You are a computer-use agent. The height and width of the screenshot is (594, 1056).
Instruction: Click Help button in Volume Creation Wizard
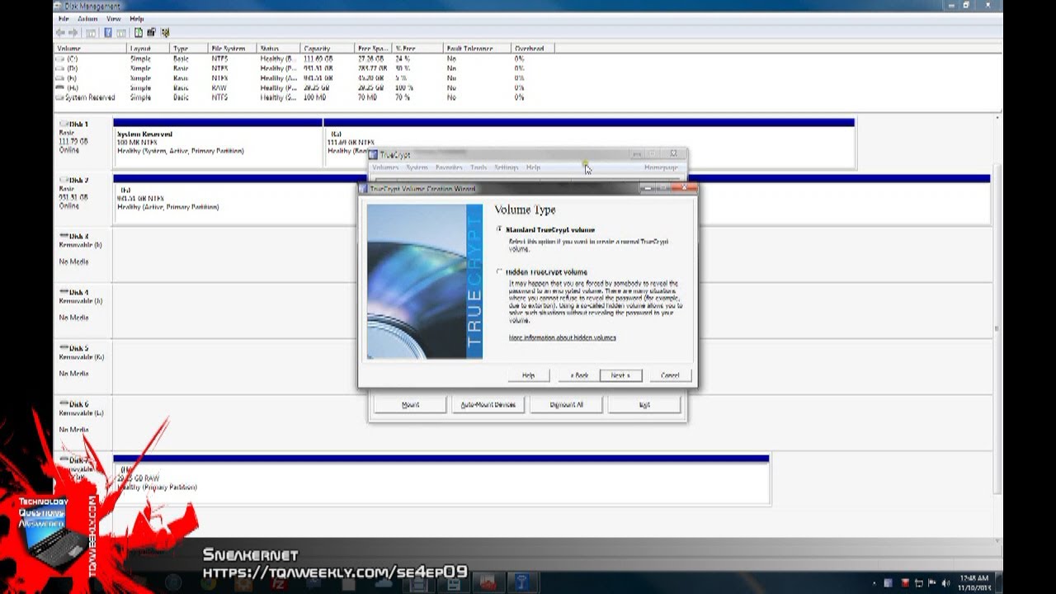coord(528,375)
